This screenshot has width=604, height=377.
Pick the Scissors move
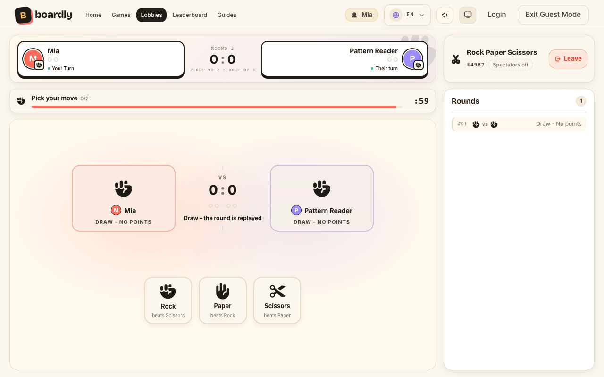click(x=277, y=300)
